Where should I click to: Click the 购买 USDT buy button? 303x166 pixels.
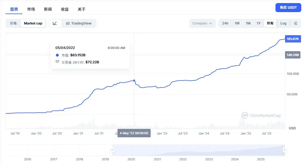(x=288, y=8)
